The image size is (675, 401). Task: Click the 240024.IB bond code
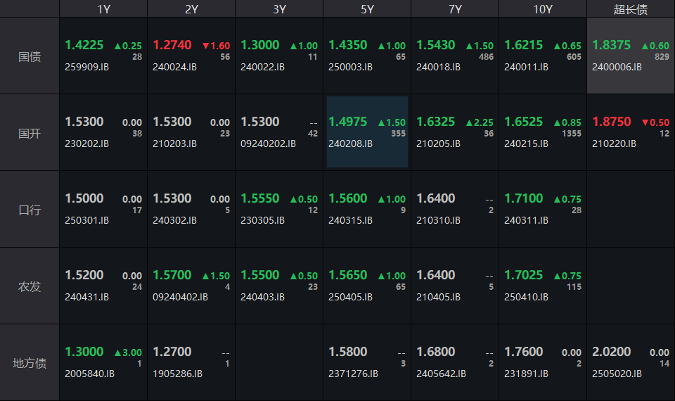174,68
